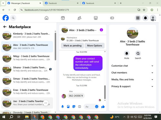161x120 pixels.
Task: Open the Chrome three-dot menu
Action: (x=157, y=10)
